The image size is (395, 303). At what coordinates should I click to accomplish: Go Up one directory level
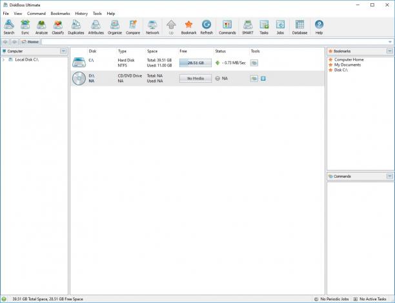click(171, 27)
